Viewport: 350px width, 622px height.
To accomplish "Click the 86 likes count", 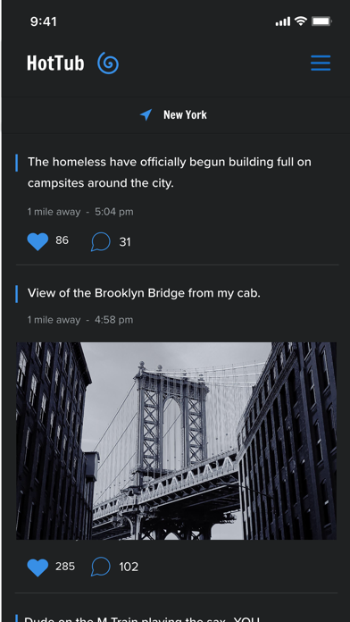I will 62,240.
